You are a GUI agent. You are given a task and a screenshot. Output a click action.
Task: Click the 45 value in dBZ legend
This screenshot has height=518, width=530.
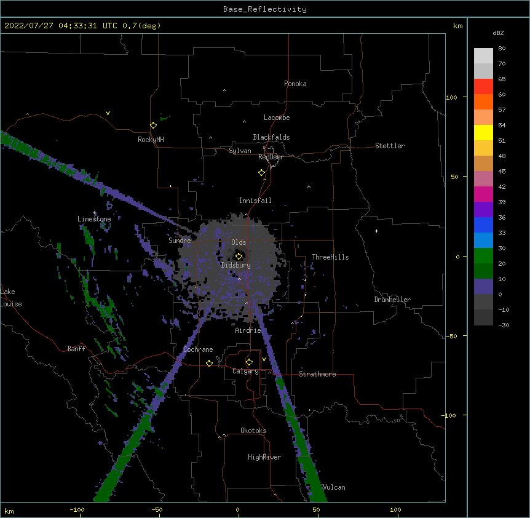click(x=502, y=171)
